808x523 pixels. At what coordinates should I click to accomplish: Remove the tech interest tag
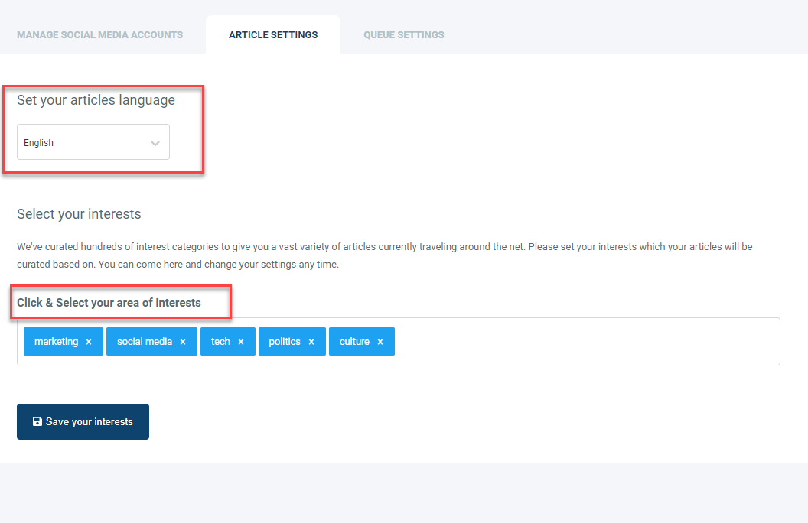click(242, 341)
